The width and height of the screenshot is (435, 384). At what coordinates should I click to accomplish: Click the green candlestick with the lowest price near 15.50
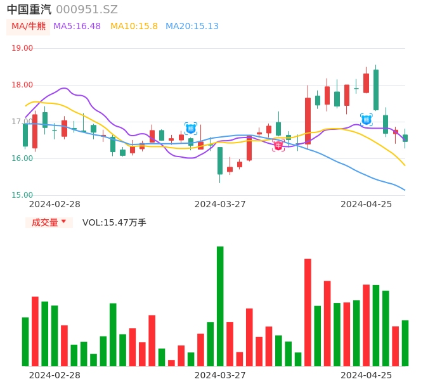tap(220, 161)
